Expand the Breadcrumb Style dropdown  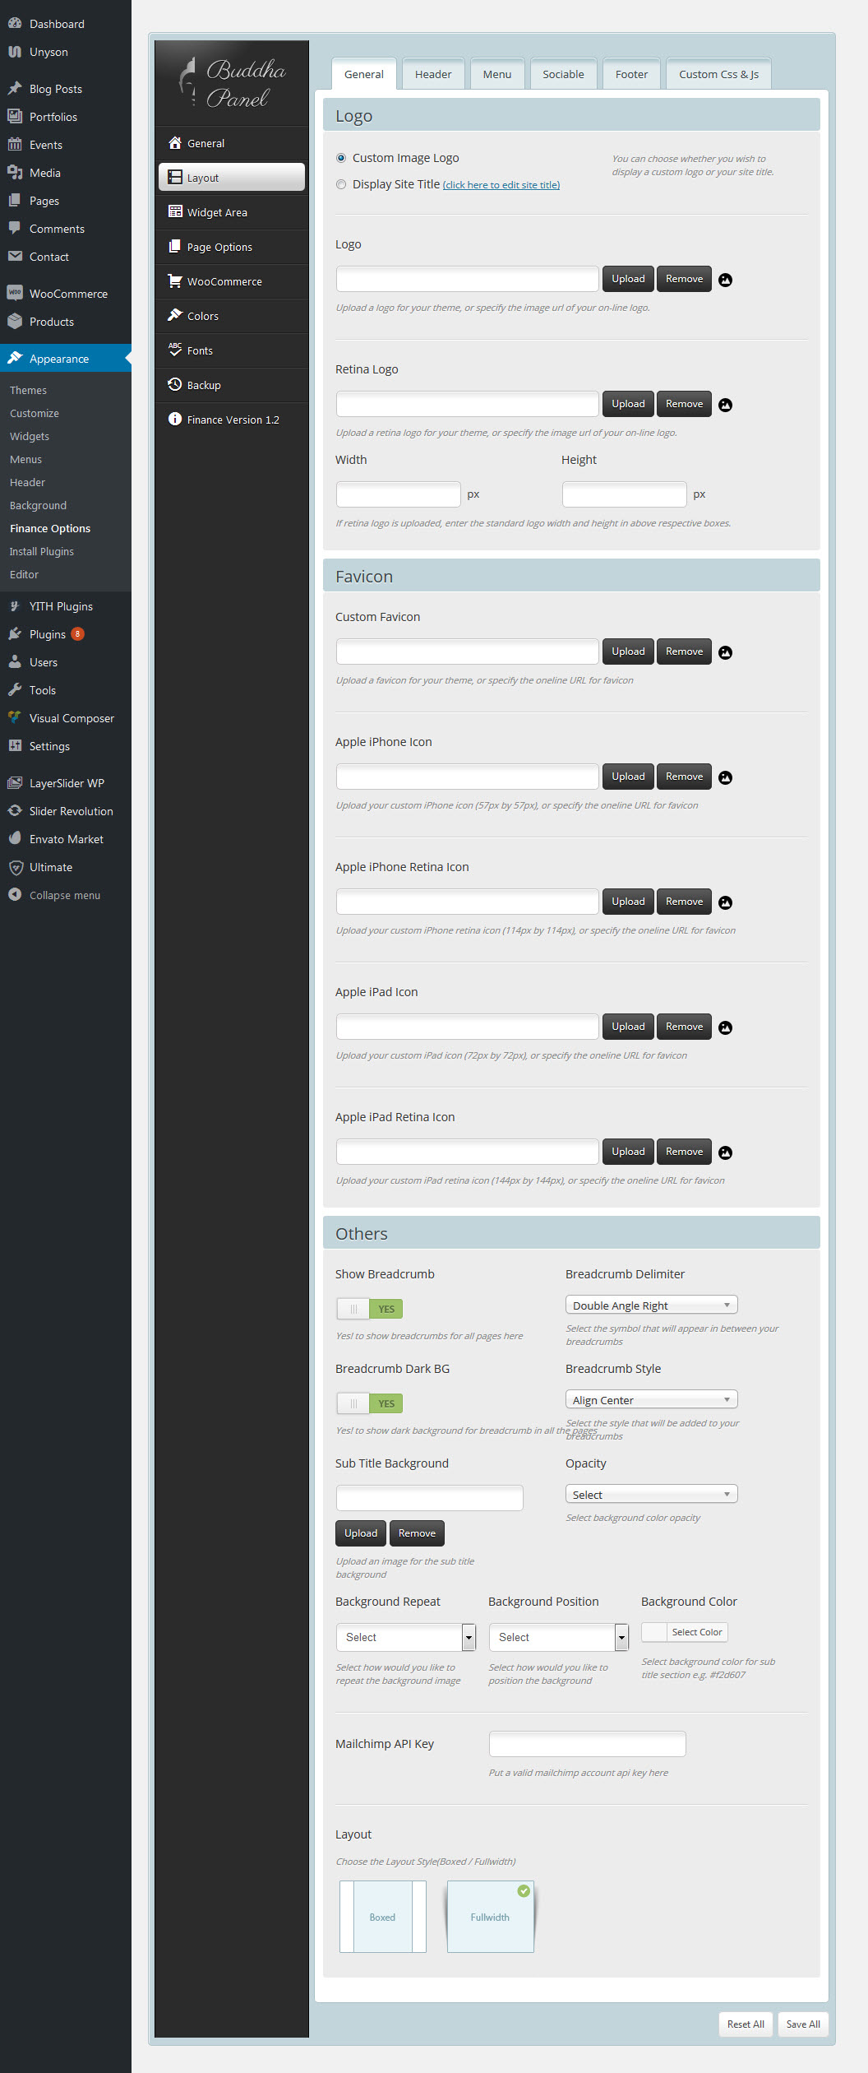(x=651, y=1399)
